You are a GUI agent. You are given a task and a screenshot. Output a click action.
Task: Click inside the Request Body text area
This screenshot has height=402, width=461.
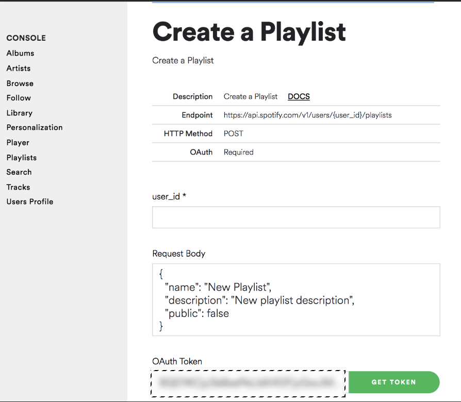(296, 300)
